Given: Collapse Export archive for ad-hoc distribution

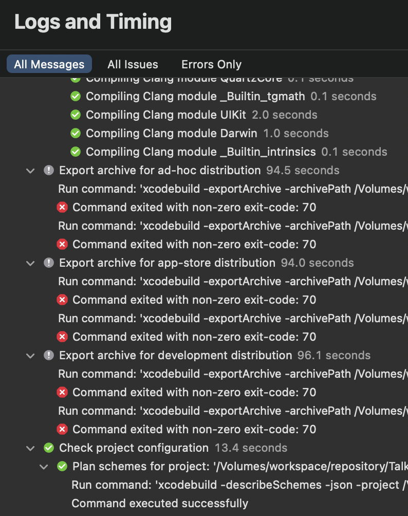Looking at the screenshot, I should (31, 171).
